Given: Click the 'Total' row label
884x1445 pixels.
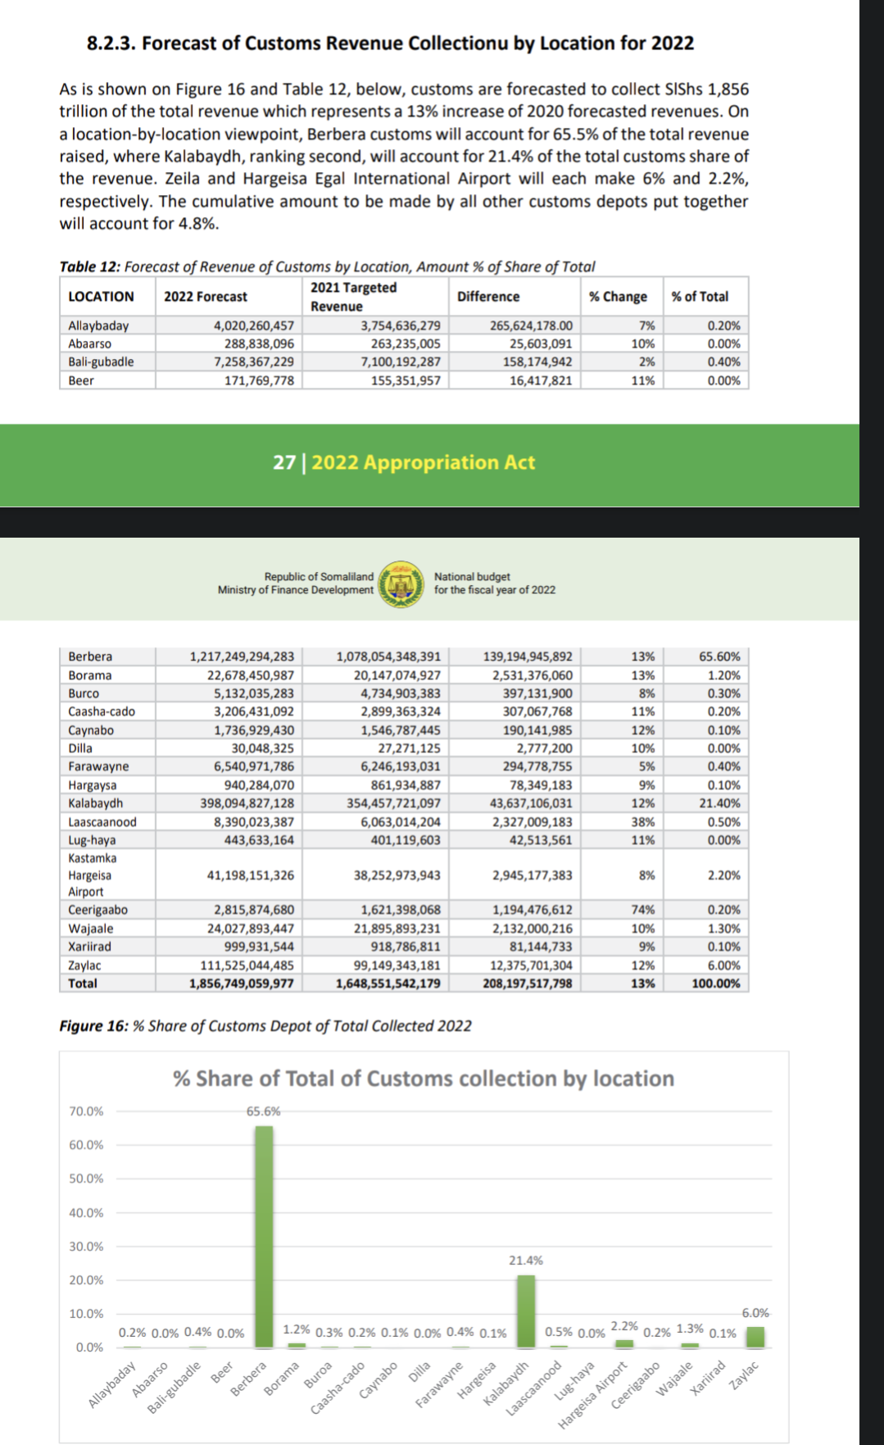Looking at the screenshot, I should [x=83, y=984].
